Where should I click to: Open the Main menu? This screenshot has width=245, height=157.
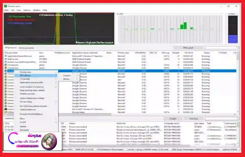[6, 10]
